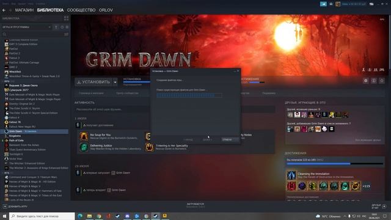This screenshot has width=391, height=220.
Task: Click the show all friends link
Action: (x=368, y=140)
